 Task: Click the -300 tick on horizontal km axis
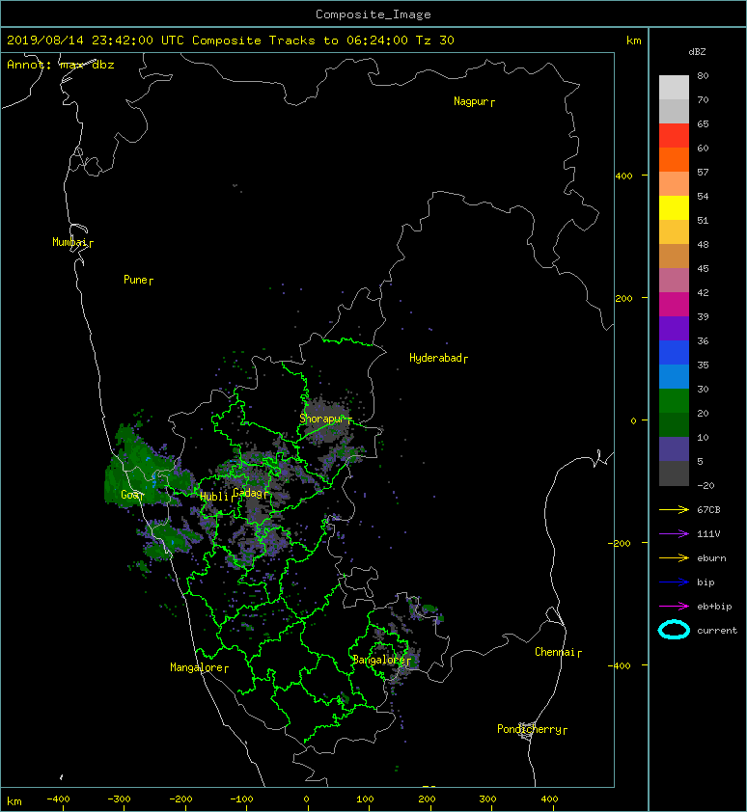tap(120, 799)
